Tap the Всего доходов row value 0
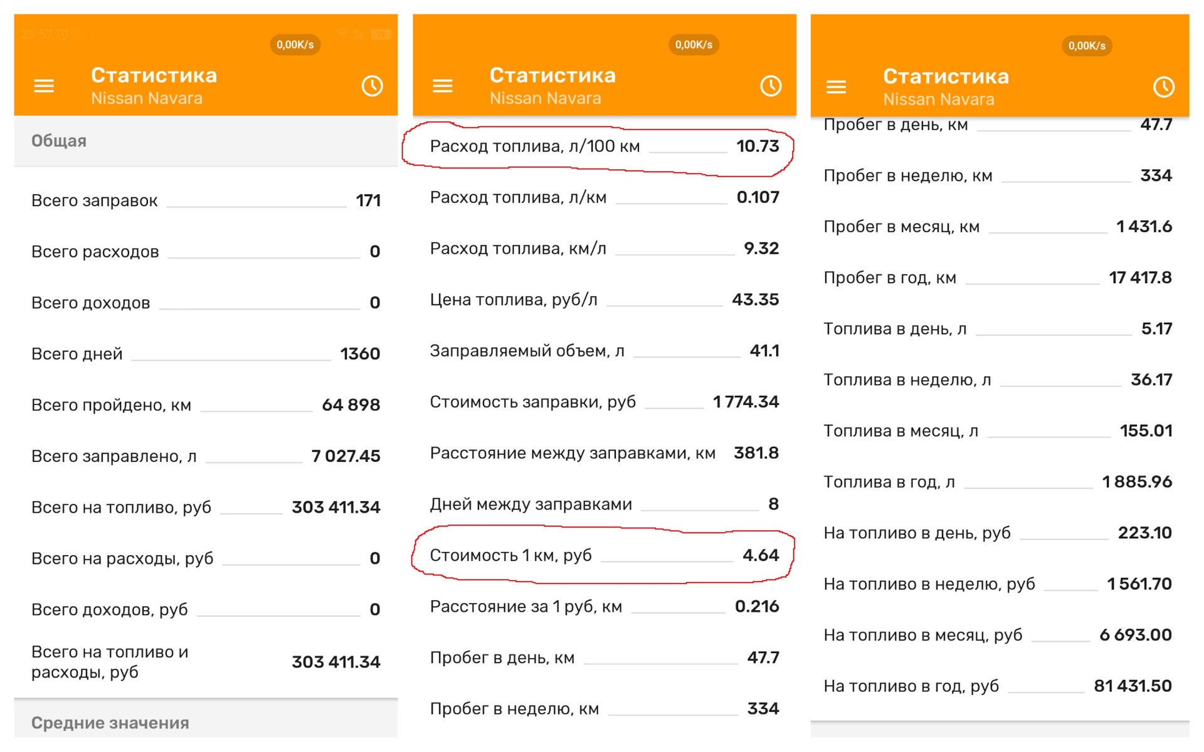This screenshot has height=752, width=1204. 375,303
